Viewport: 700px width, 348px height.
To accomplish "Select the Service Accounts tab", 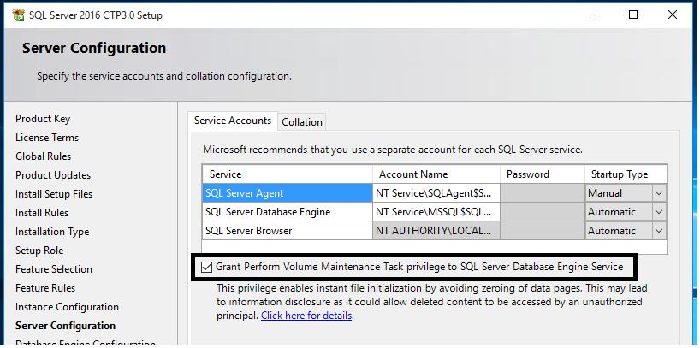I will click(233, 121).
